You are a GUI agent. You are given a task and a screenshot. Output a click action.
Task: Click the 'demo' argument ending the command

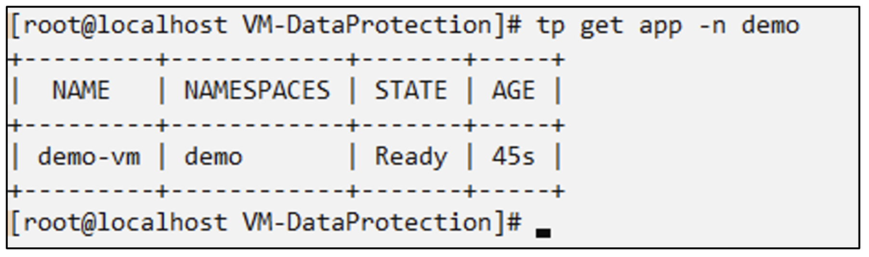[x=770, y=26]
